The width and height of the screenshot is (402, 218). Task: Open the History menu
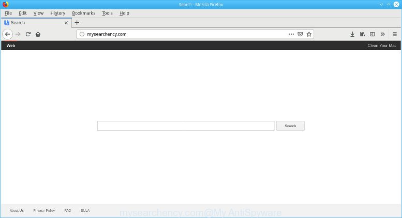[57, 13]
